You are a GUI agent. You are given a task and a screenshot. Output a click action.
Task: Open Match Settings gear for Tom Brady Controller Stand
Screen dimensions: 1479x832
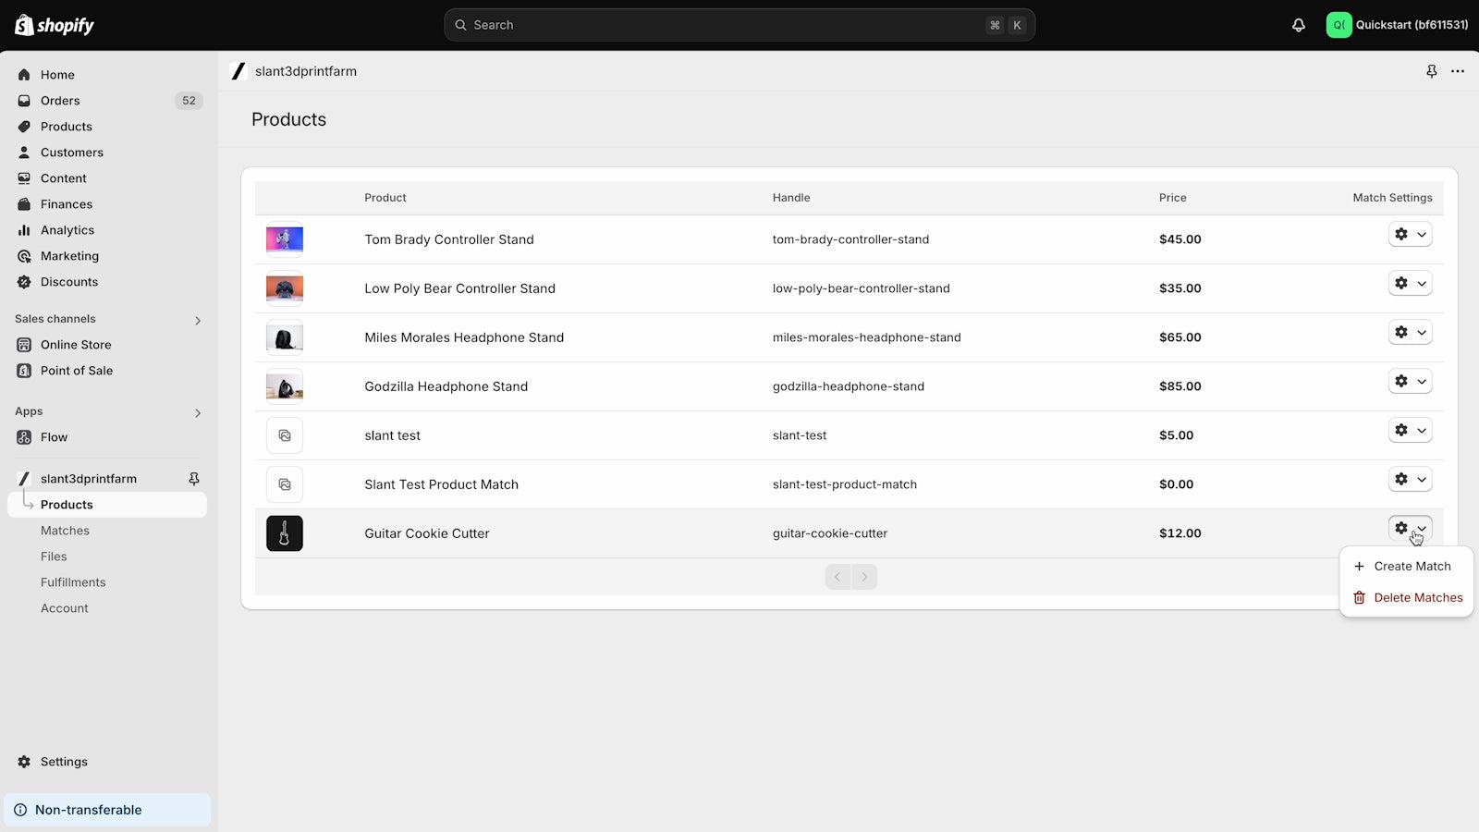tap(1401, 234)
